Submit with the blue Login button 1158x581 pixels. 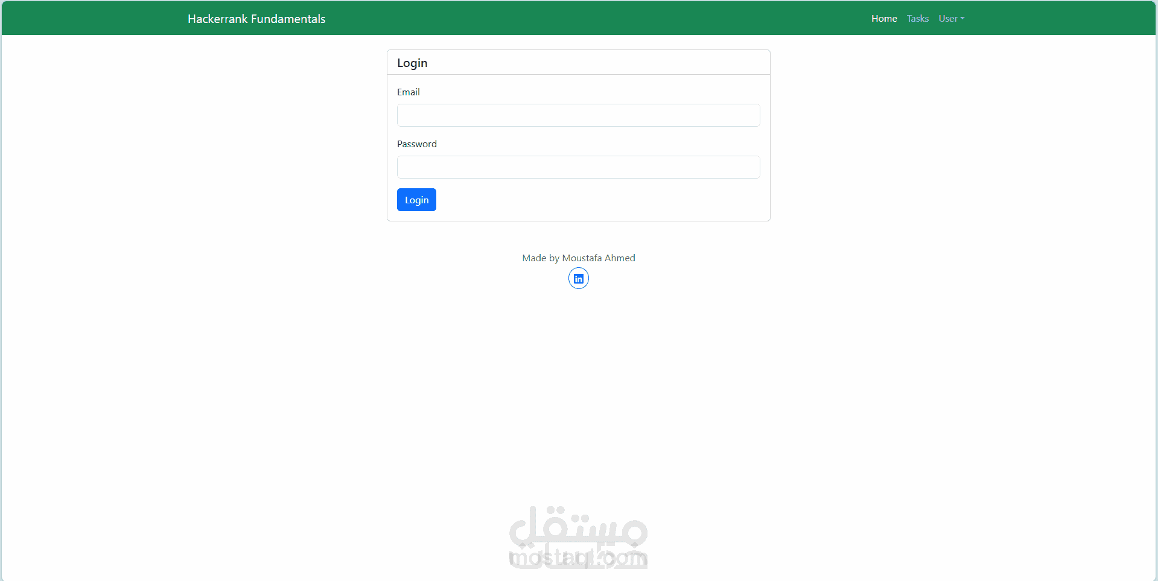click(x=416, y=200)
